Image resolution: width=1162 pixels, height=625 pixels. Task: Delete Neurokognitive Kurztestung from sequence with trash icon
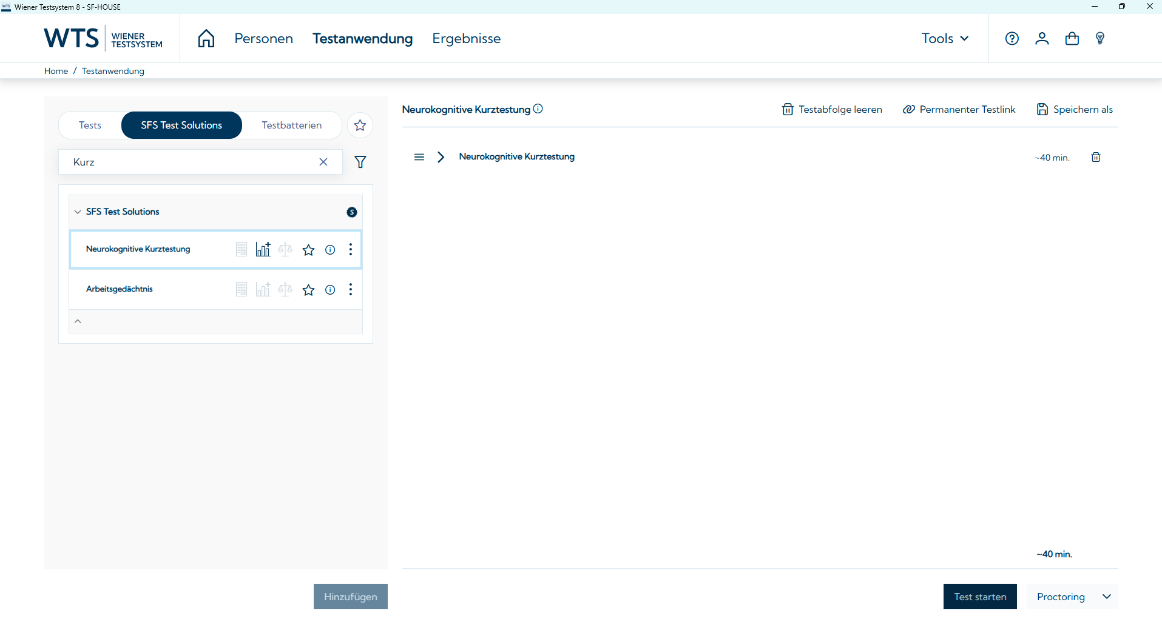coord(1096,157)
